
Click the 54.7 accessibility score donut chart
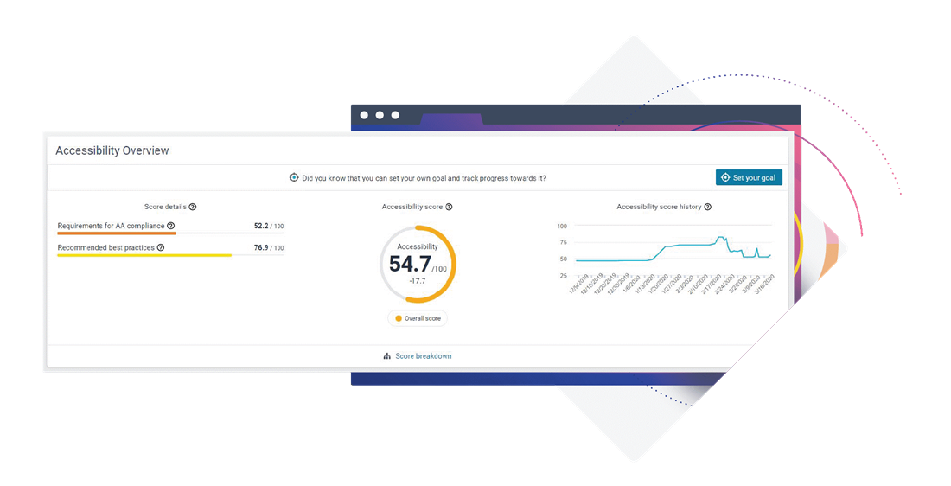[x=418, y=264]
